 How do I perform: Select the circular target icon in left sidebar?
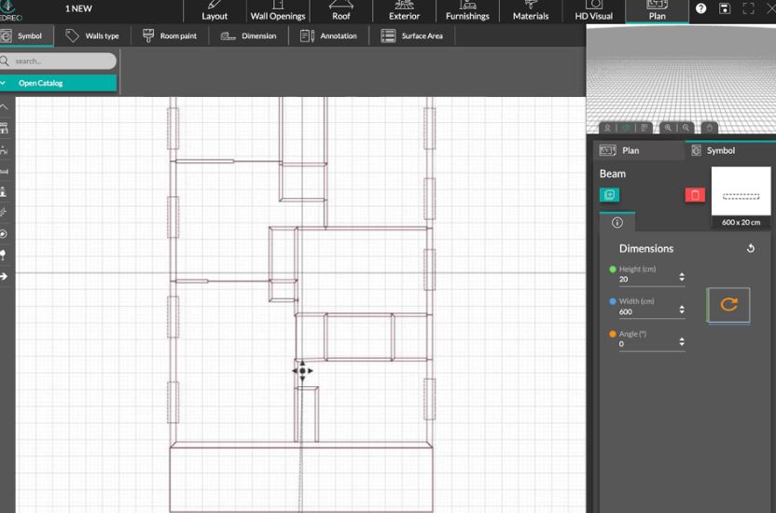(4, 233)
